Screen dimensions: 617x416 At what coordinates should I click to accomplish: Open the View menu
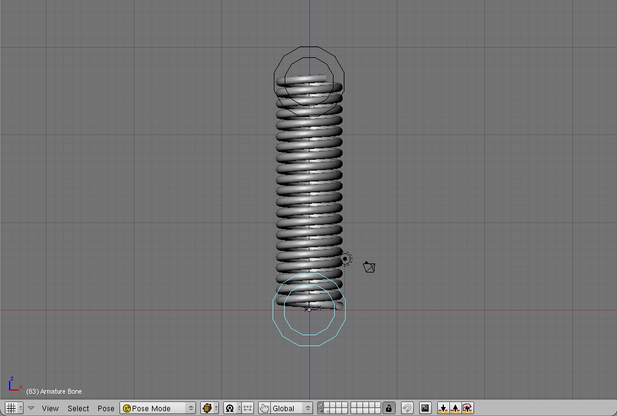50,409
